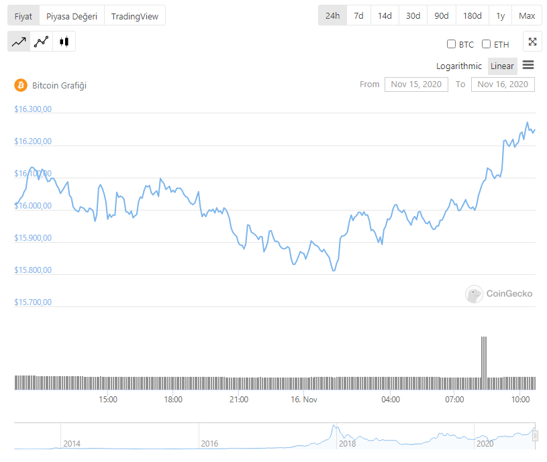Open the TradingView tab
547x462 pixels.
click(x=135, y=15)
